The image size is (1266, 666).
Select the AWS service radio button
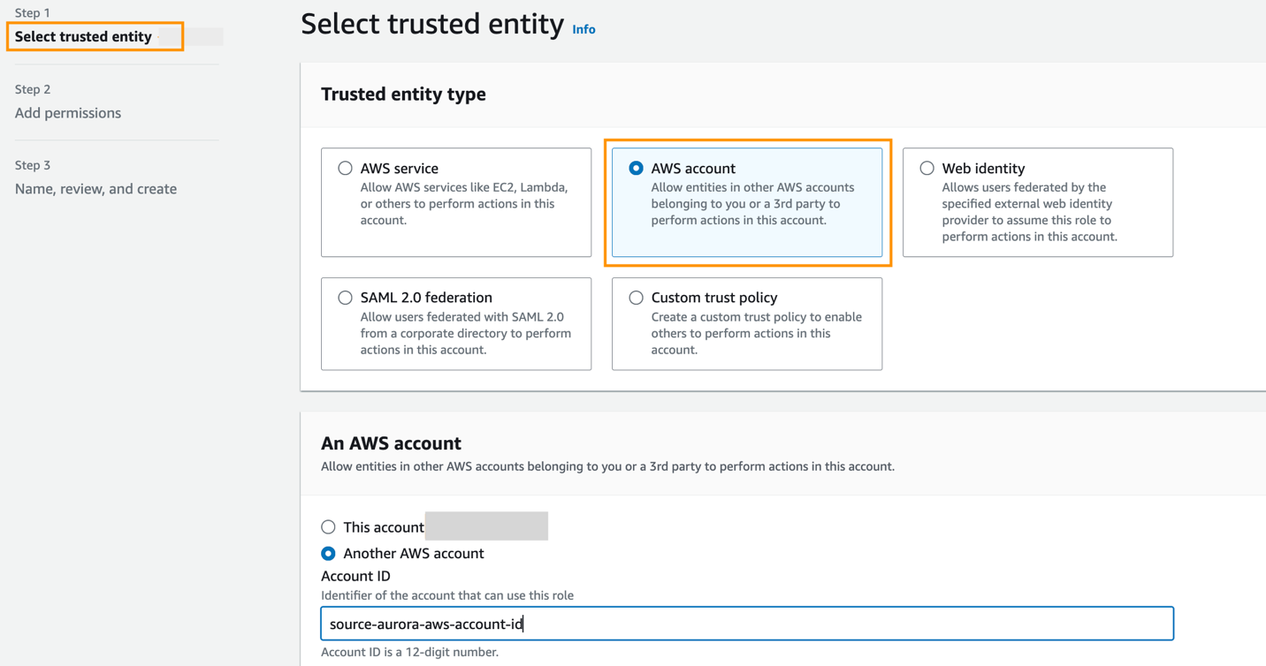tap(345, 168)
